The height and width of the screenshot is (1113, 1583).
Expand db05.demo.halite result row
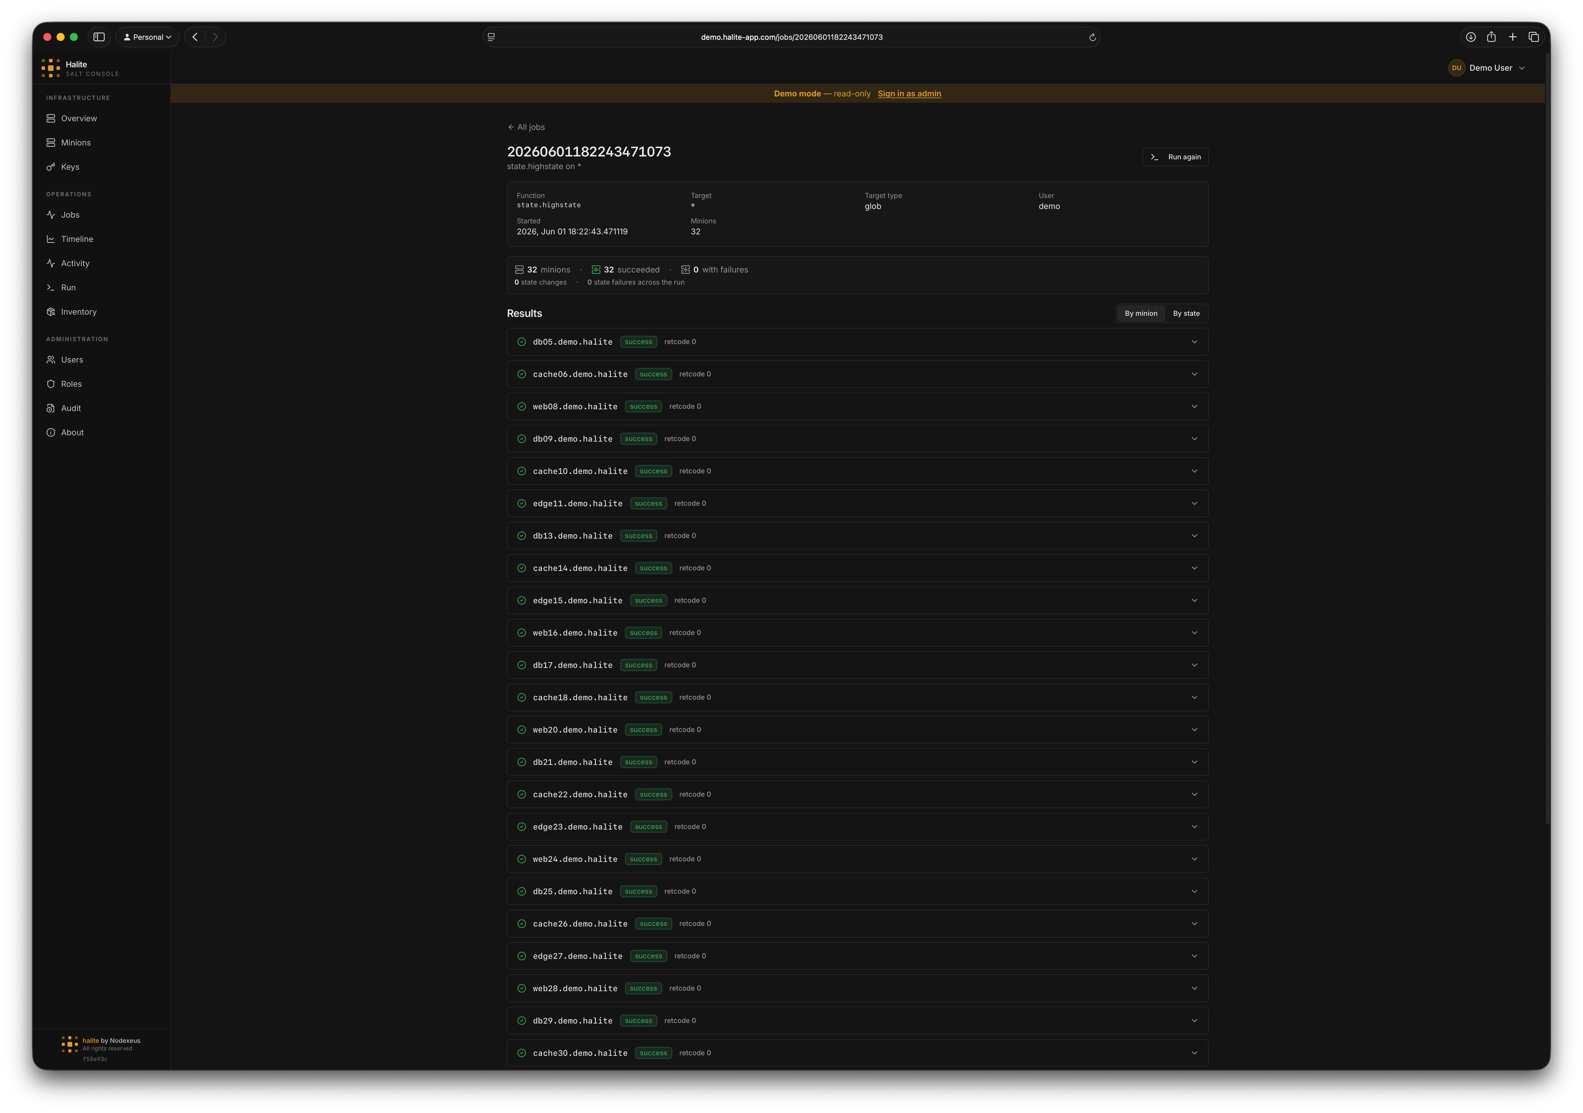pyautogui.click(x=857, y=342)
